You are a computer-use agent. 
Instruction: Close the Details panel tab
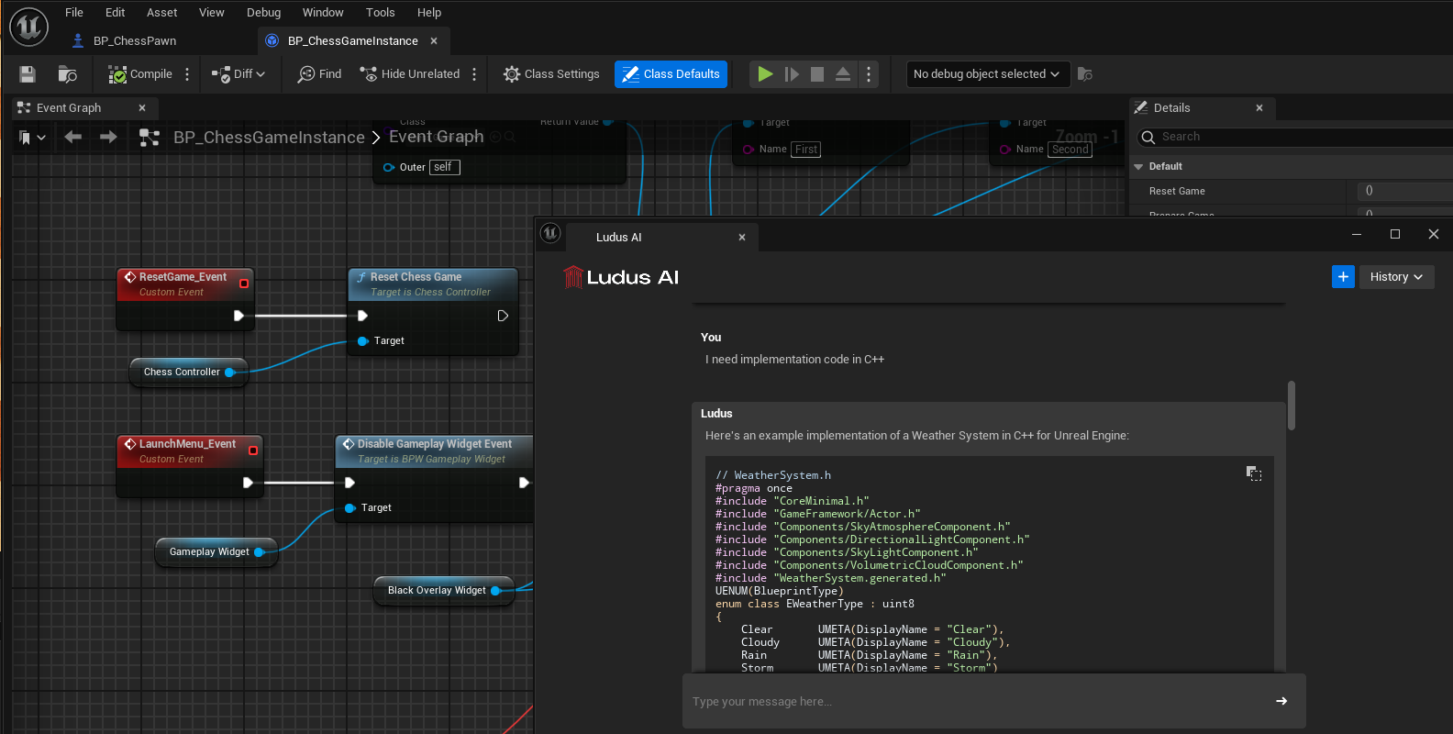coord(1259,108)
